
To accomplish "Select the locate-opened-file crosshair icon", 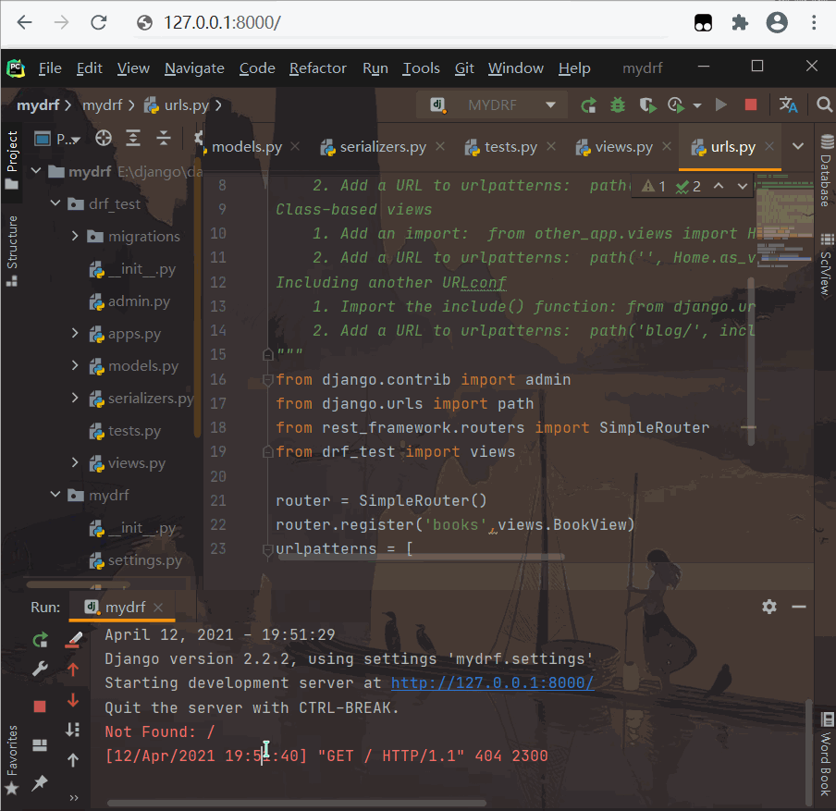I will [x=104, y=139].
